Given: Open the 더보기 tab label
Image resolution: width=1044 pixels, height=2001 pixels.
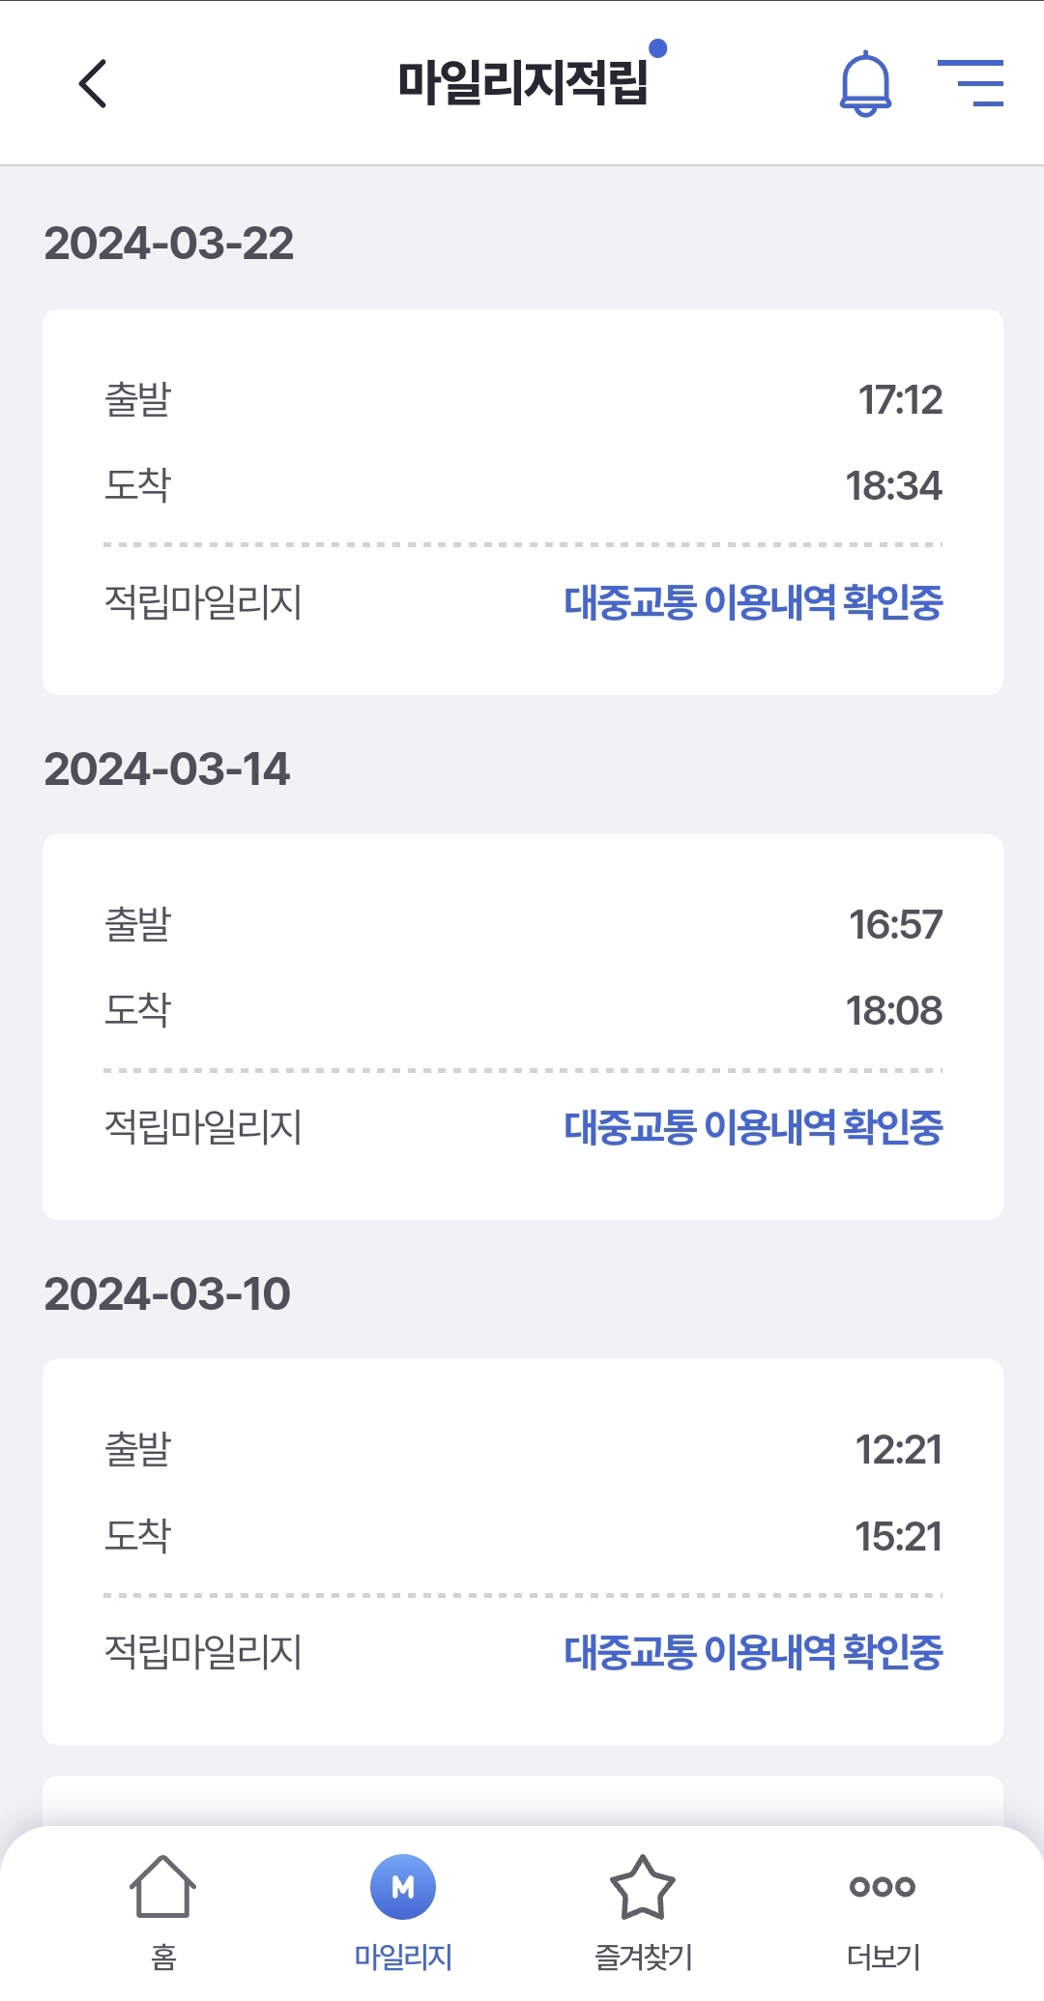Looking at the screenshot, I should coord(883,1957).
